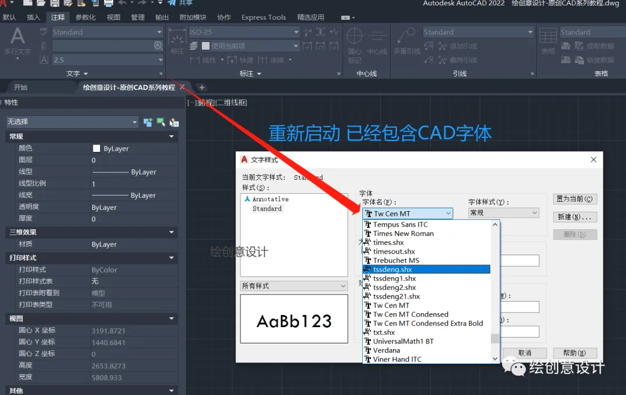The width and height of the screenshot is (626, 395).
Task: Collapse the 三维效果 section
Action: 172,233
